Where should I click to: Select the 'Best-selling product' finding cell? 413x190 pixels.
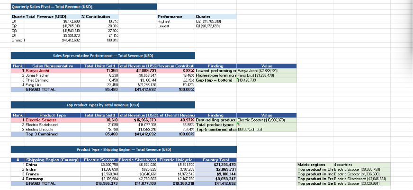point(216,120)
